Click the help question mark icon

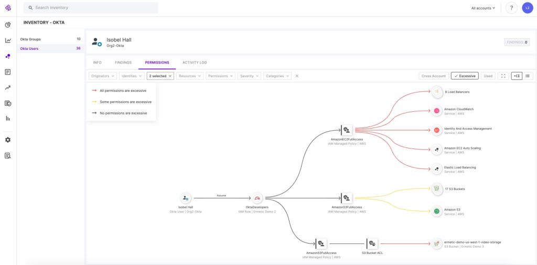point(511,8)
